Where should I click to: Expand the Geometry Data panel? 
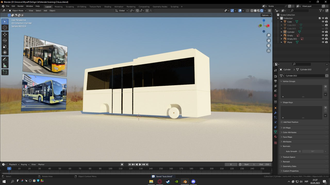(x=289, y=166)
